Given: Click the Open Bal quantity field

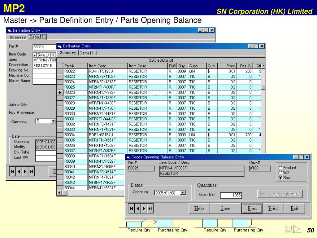Looking at the screenshot, I should pyautogui.click(x=231, y=195).
